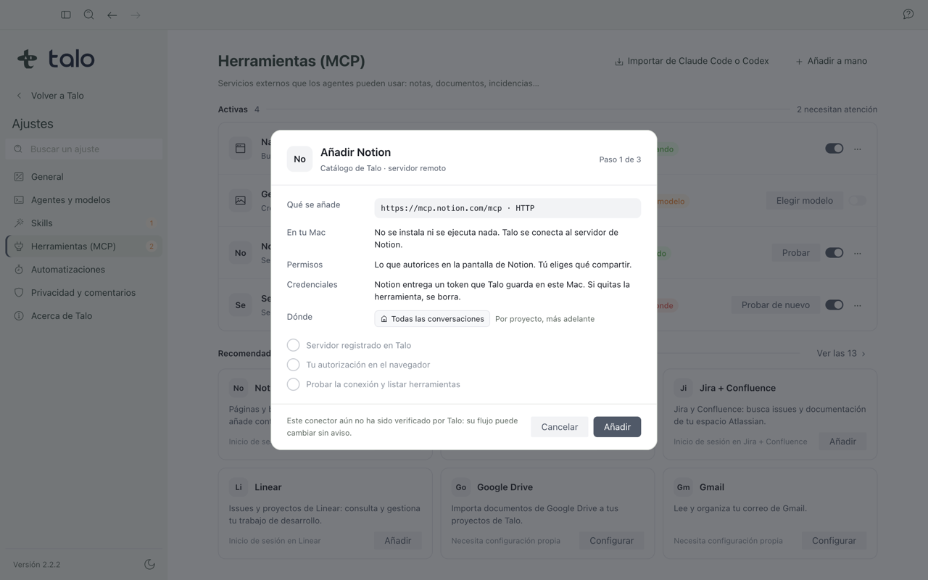Image resolution: width=928 pixels, height=580 pixels.
Task: Open the feedback chat icon
Action: 908,14
